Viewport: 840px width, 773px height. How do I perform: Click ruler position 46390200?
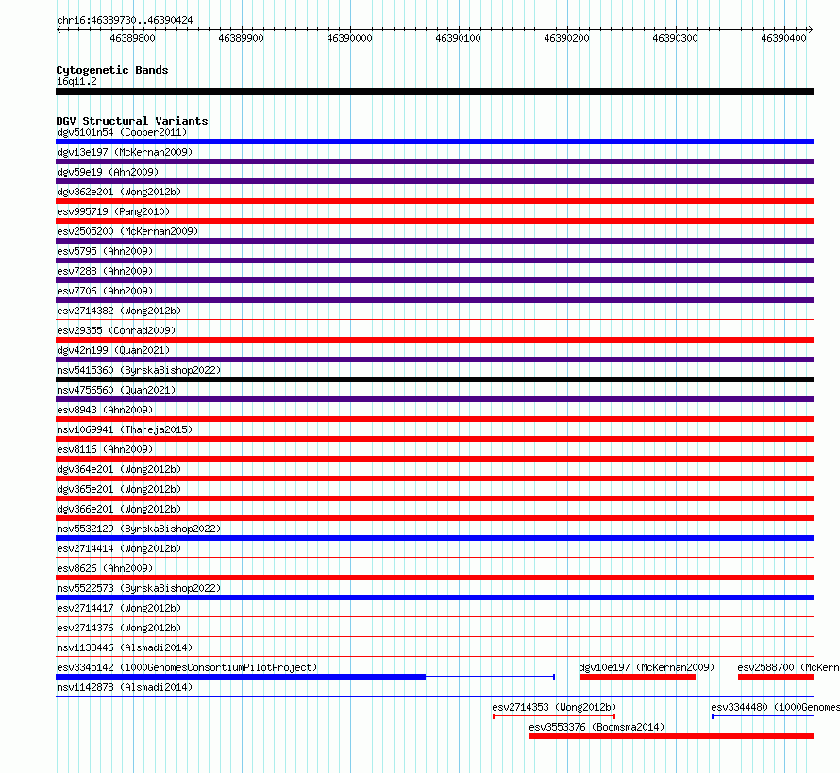566,38
